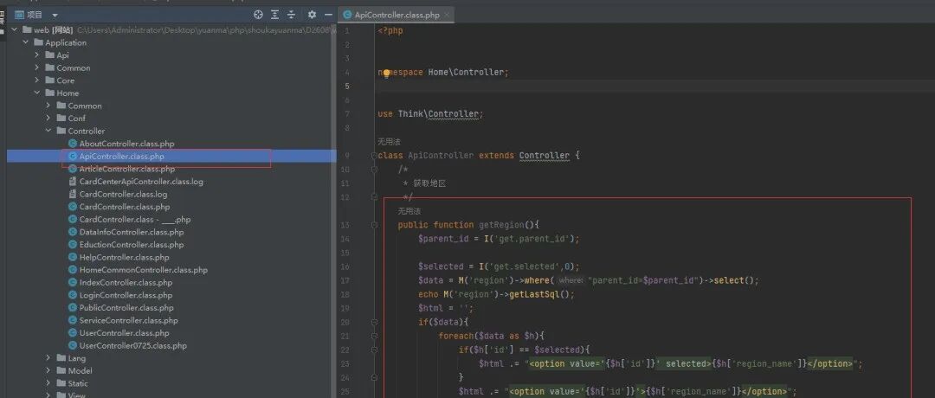Click the AboutController.class.php file icon
Image resolution: width=935 pixels, height=398 pixels.
tap(73, 144)
